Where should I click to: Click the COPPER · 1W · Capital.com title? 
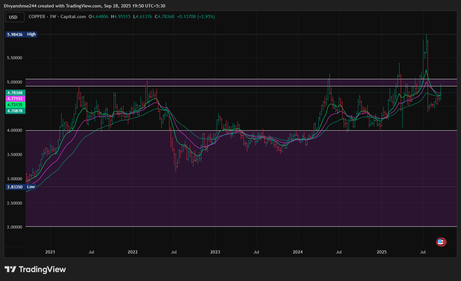click(57, 16)
